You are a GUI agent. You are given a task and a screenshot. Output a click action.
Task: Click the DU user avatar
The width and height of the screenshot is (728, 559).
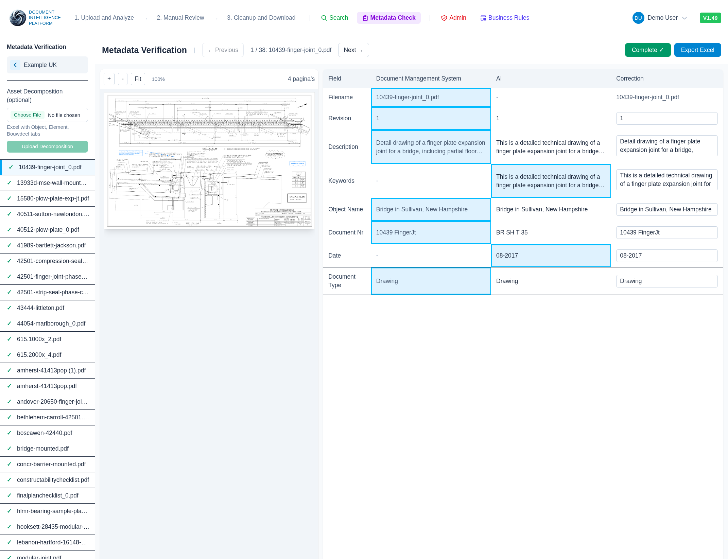638,18
